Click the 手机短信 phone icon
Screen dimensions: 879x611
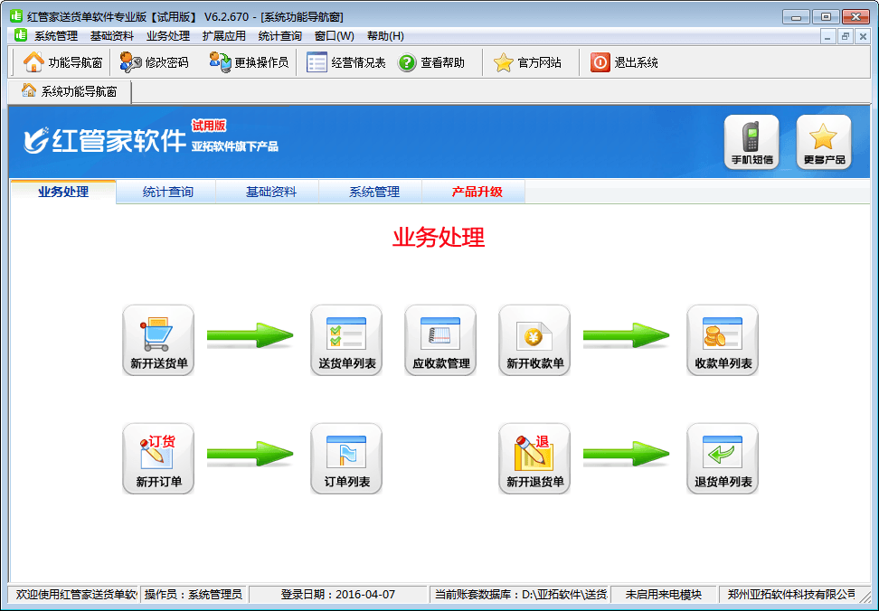point(751,142)
